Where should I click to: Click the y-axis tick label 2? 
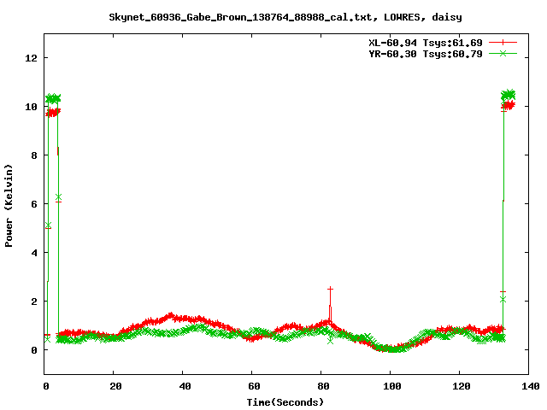click(x=34, y=302)
